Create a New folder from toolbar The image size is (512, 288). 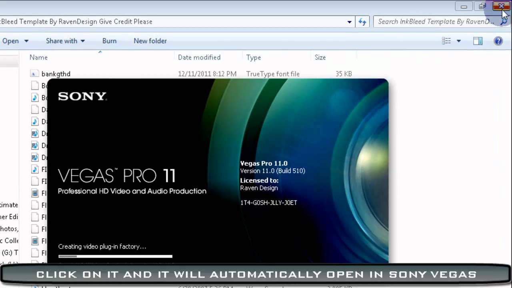tap(150, 41)
